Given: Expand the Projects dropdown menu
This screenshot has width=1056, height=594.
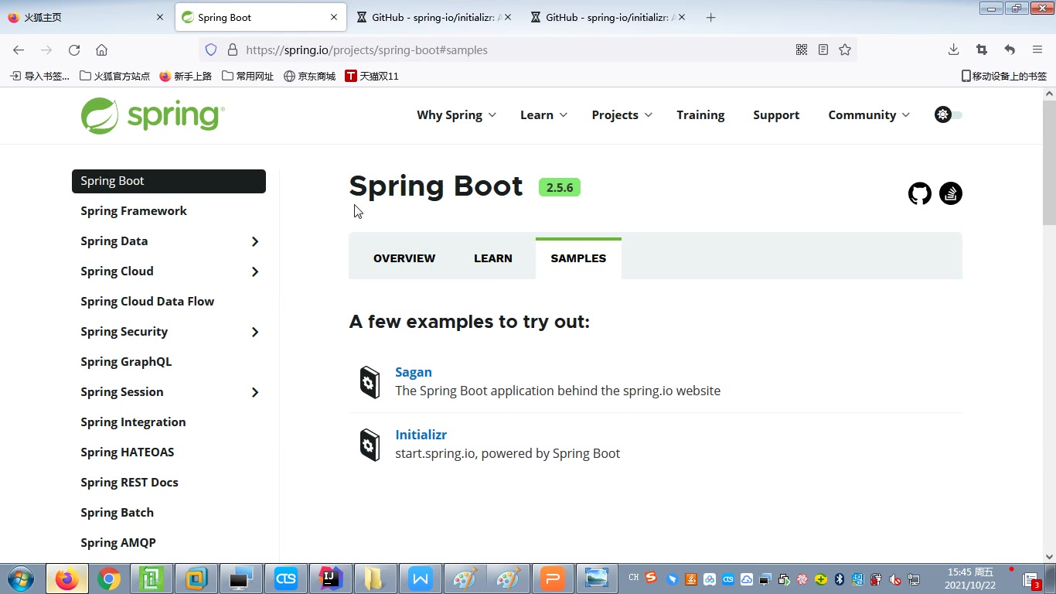Looking at the screenshot, I should pyautogui.click(x=622, y=115).
